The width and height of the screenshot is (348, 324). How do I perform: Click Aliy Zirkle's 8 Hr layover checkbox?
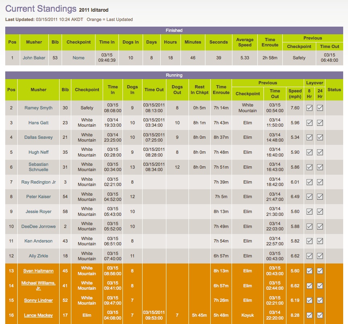309,256
